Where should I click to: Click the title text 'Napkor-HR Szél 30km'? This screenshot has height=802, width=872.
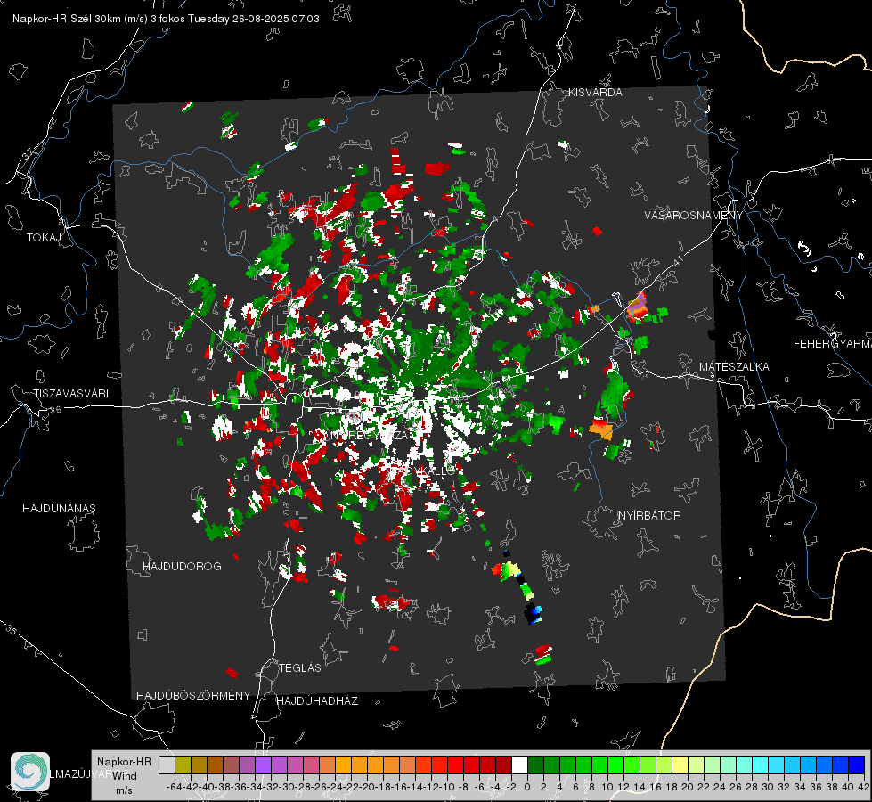coord(69,19)
